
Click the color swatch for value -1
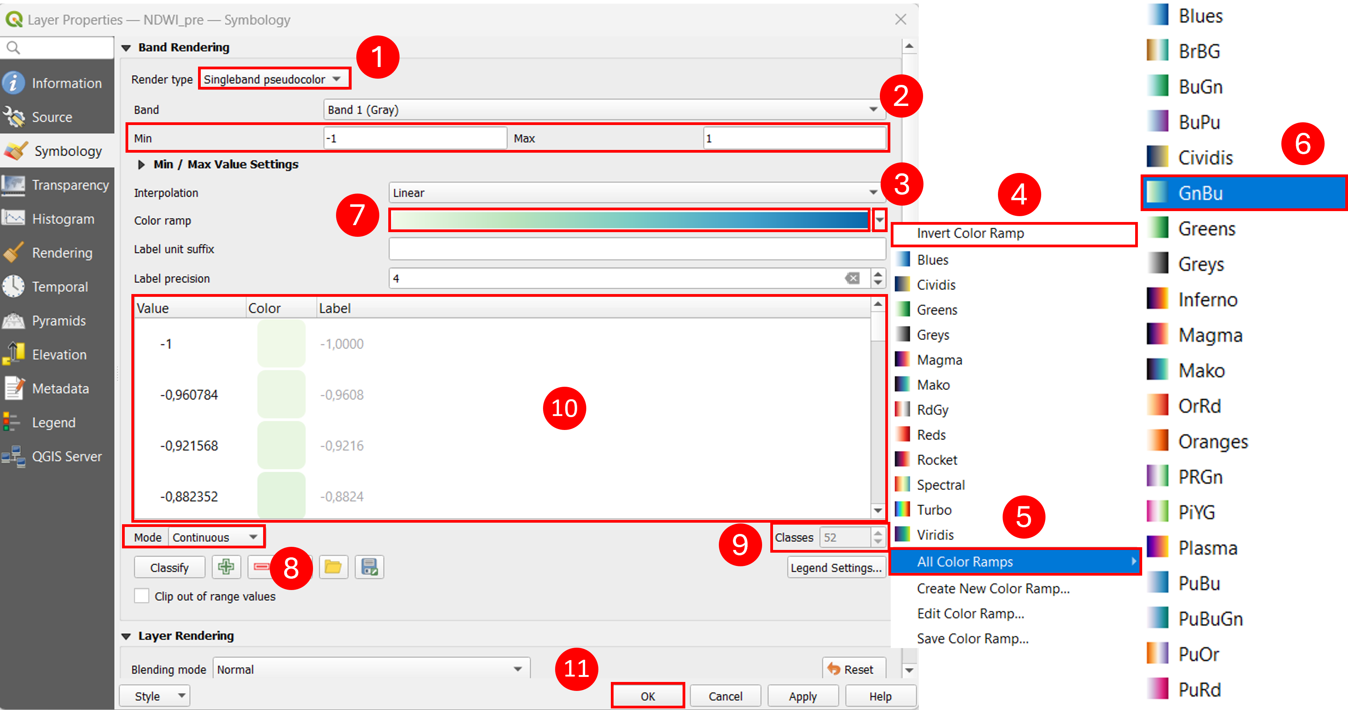281,344
